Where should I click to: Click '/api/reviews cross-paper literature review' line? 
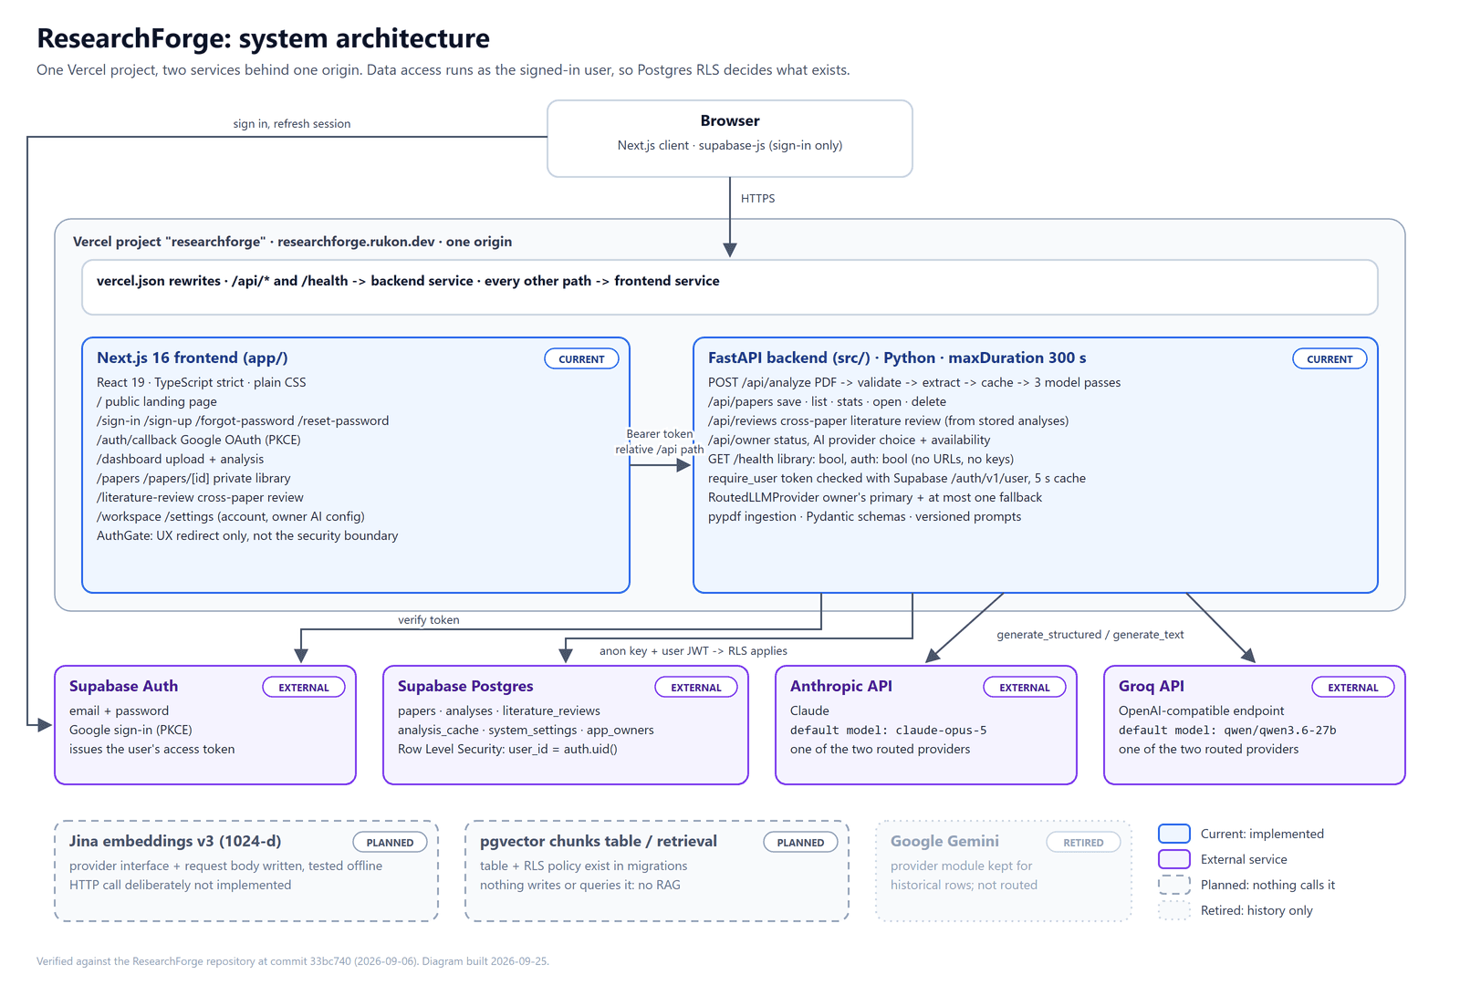point(888,420)
